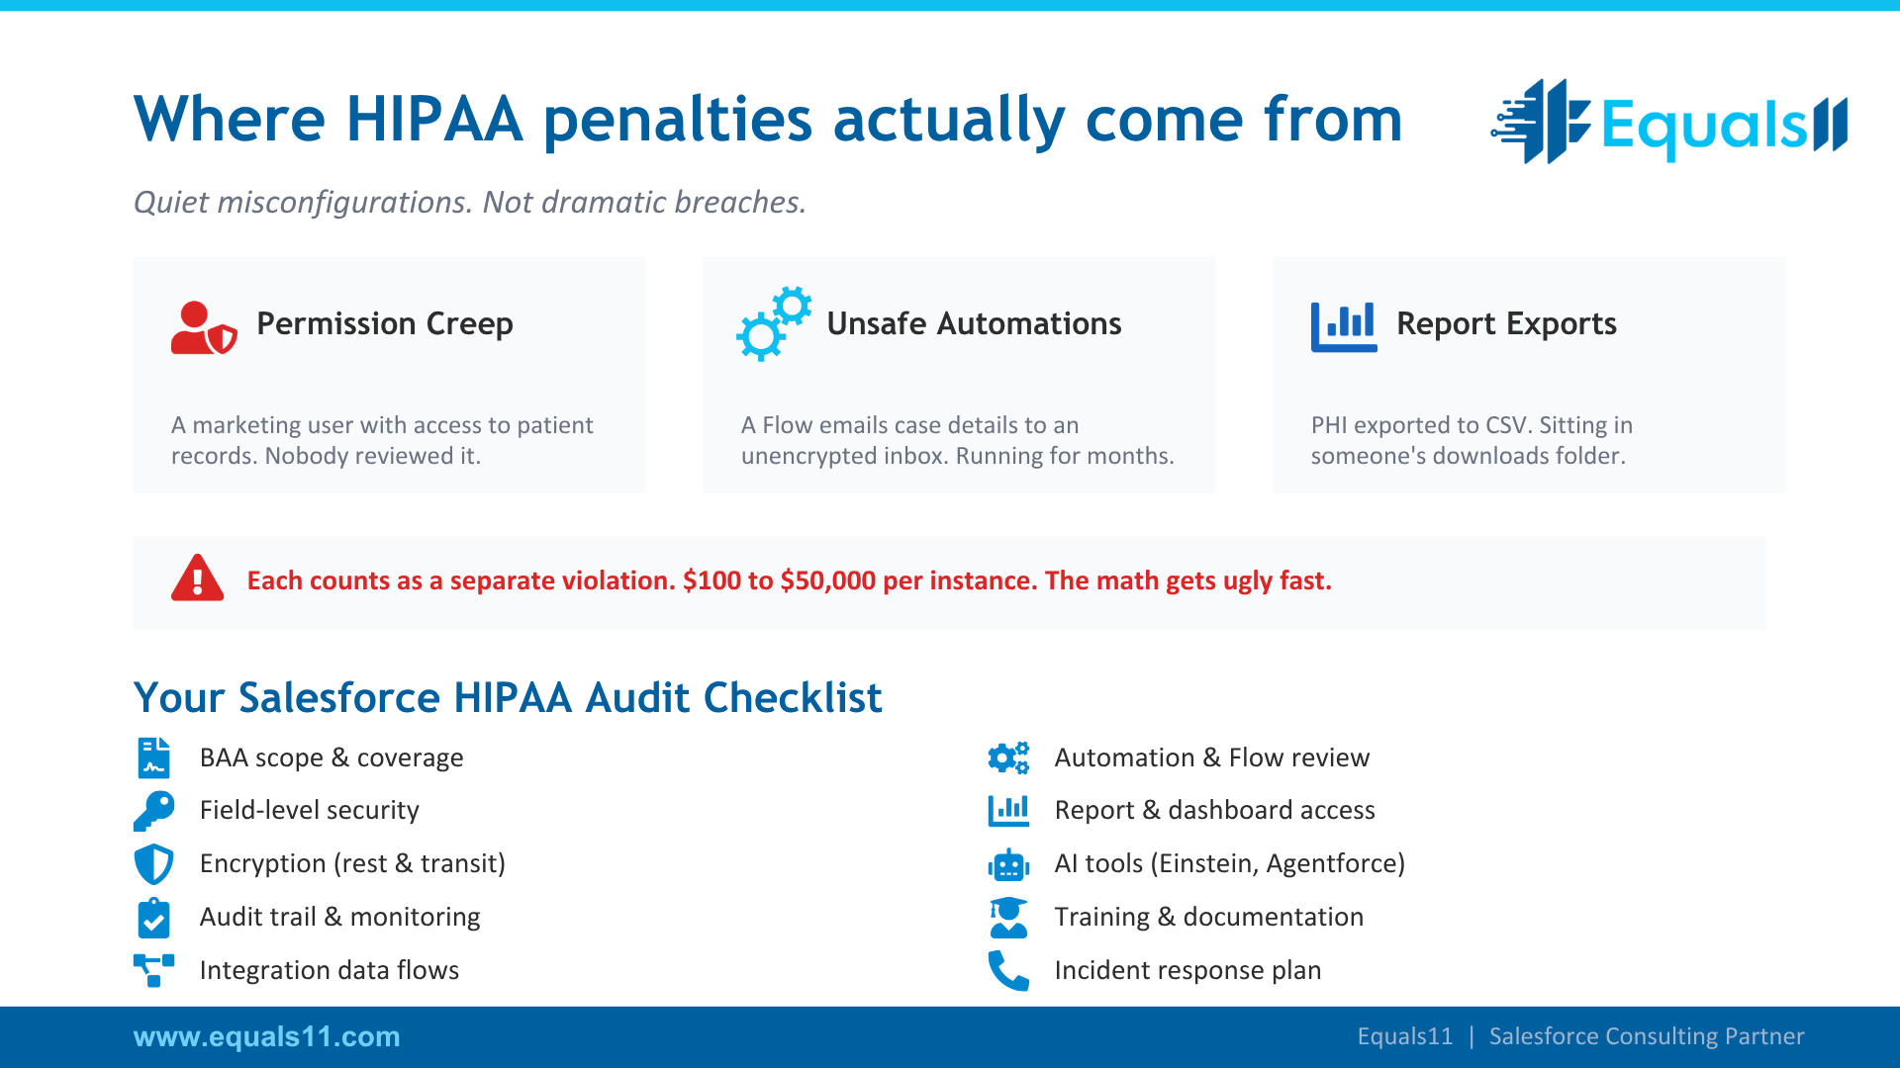Click the Incident response phone icon
The image size is (1900, 1068).
1008,970
